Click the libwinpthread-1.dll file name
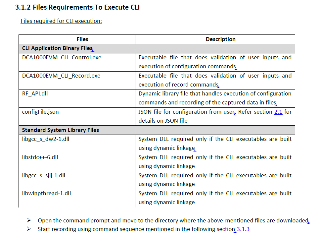320x238 pixels. point(46,193)
